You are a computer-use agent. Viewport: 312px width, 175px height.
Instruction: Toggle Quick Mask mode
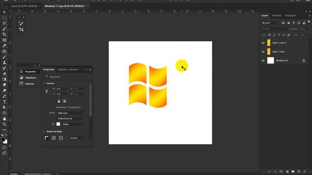tap(4, 148)
